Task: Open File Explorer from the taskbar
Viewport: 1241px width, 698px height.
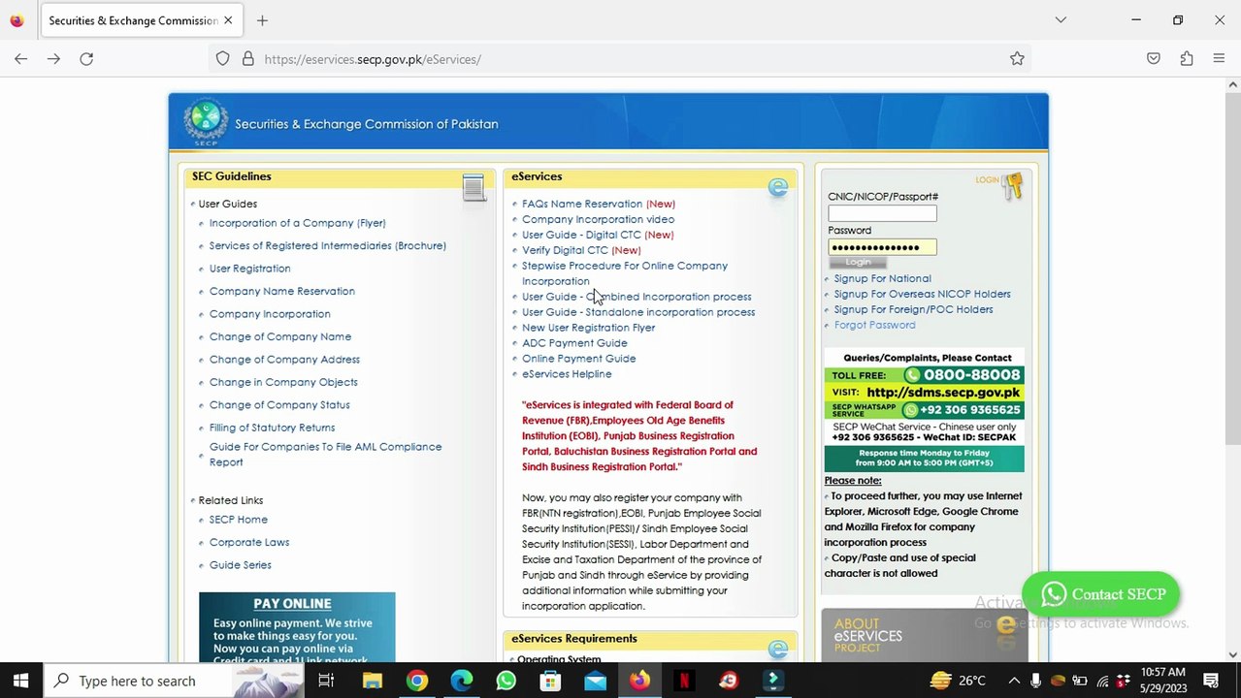Action: pyautogui.click(x=372, y=681)
